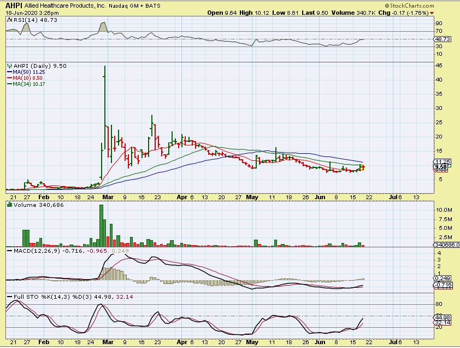Click the stochastic %K tag 44.98
Viewport: 460px width, 348px height.
pos(443,317)
